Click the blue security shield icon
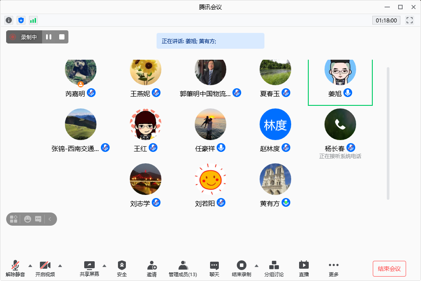 click(x=21, y=20)
